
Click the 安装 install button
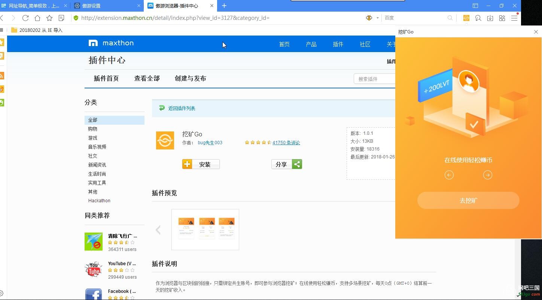pyautogui.click(x=201, y=164)
